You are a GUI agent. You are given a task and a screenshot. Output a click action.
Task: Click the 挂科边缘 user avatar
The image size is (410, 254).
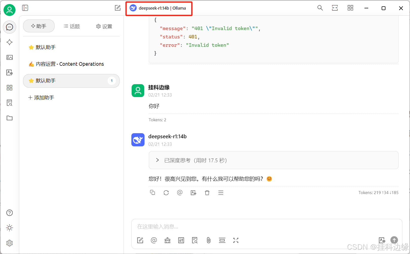tap(138, 91)
